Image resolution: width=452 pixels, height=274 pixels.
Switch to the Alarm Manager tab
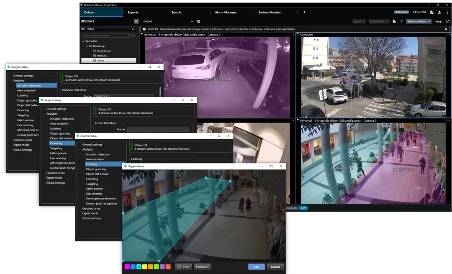226,12
